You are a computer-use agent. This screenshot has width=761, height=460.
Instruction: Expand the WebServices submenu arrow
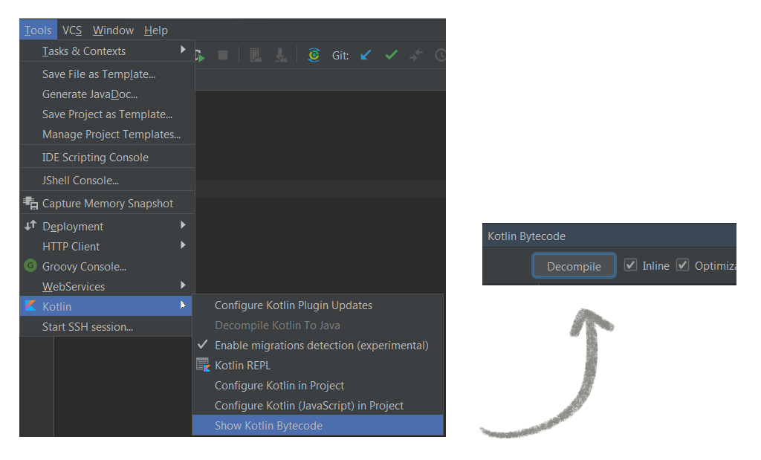tap(183, 285)
